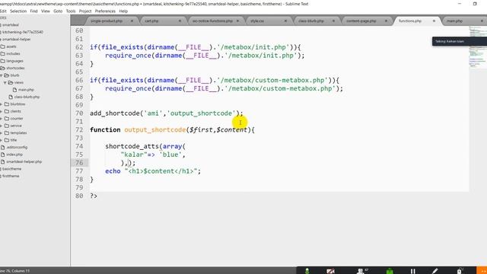The image size is (487, 274).
Task: Close the style.css tab
Action: pos(285,21)
